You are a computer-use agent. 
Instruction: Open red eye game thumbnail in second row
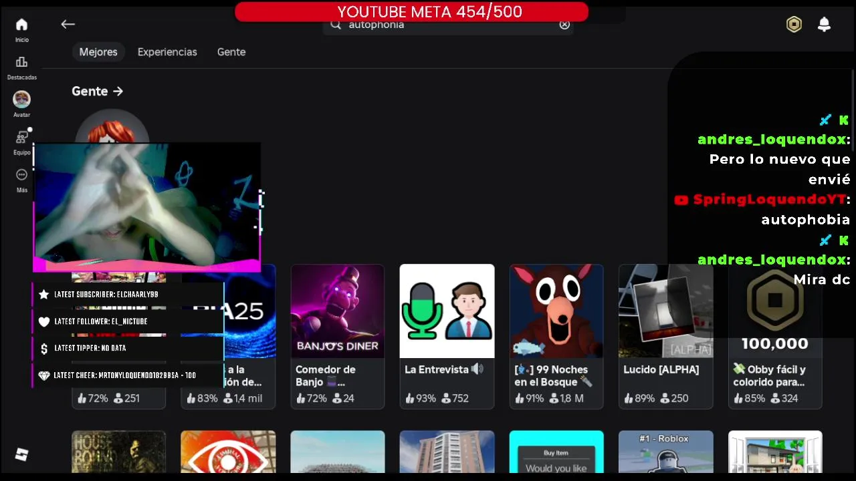point(228,452)
